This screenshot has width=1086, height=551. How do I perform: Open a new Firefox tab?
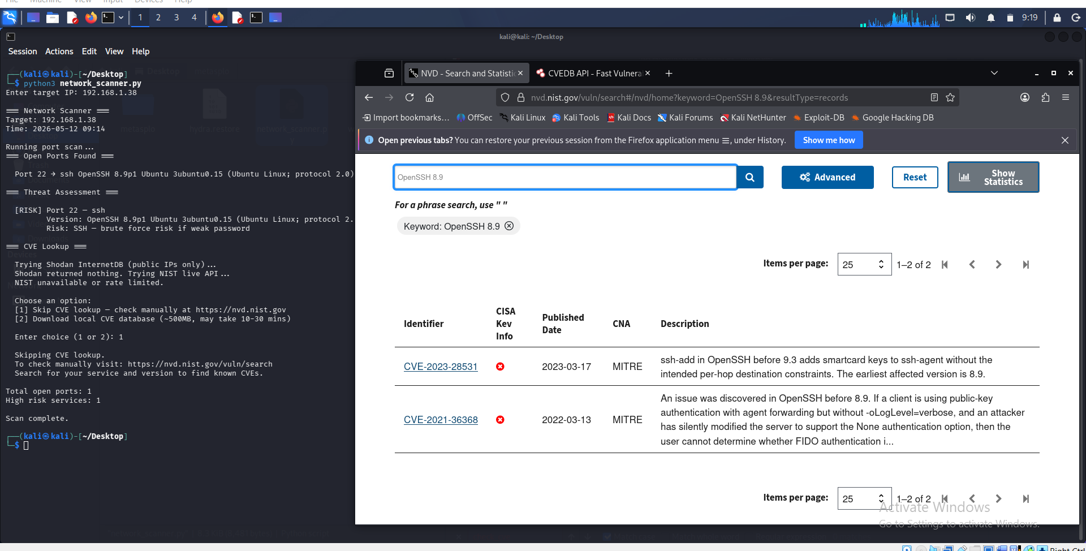tap(669, 74)
